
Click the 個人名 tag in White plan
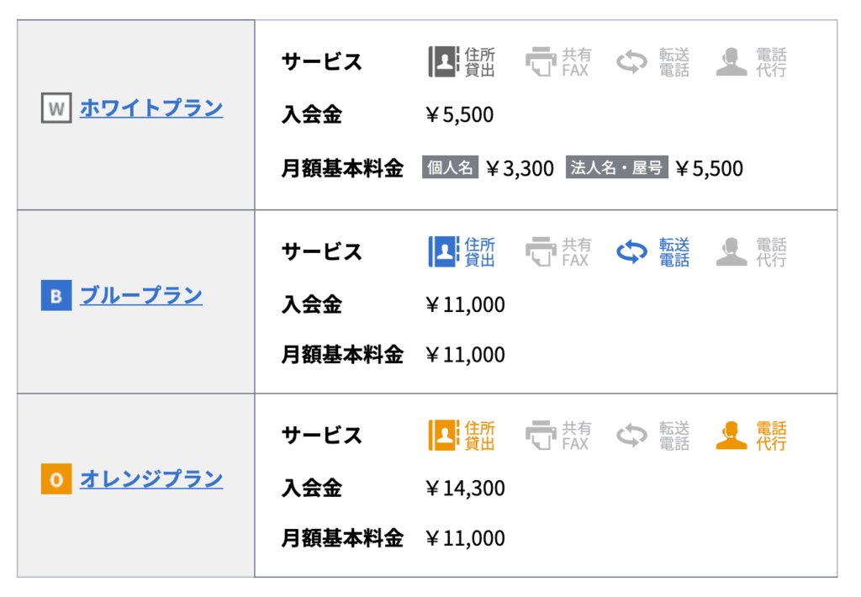click(x=451, y=167)
